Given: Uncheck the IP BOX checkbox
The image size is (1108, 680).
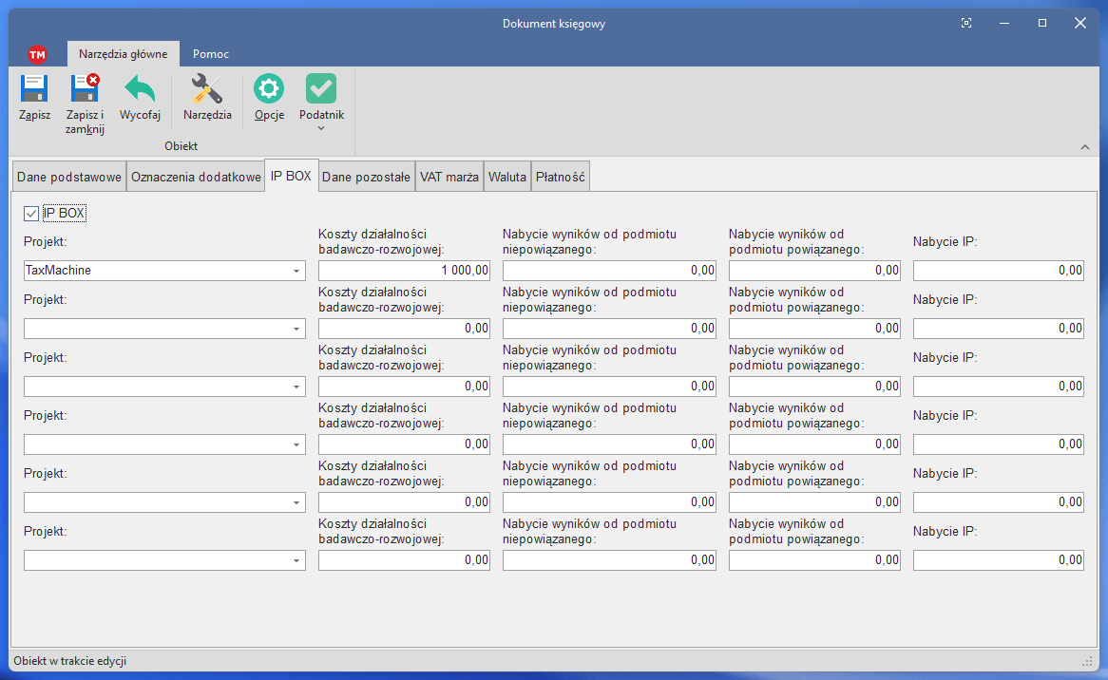Looking at the screenshot, I should [x=31, y=214].
